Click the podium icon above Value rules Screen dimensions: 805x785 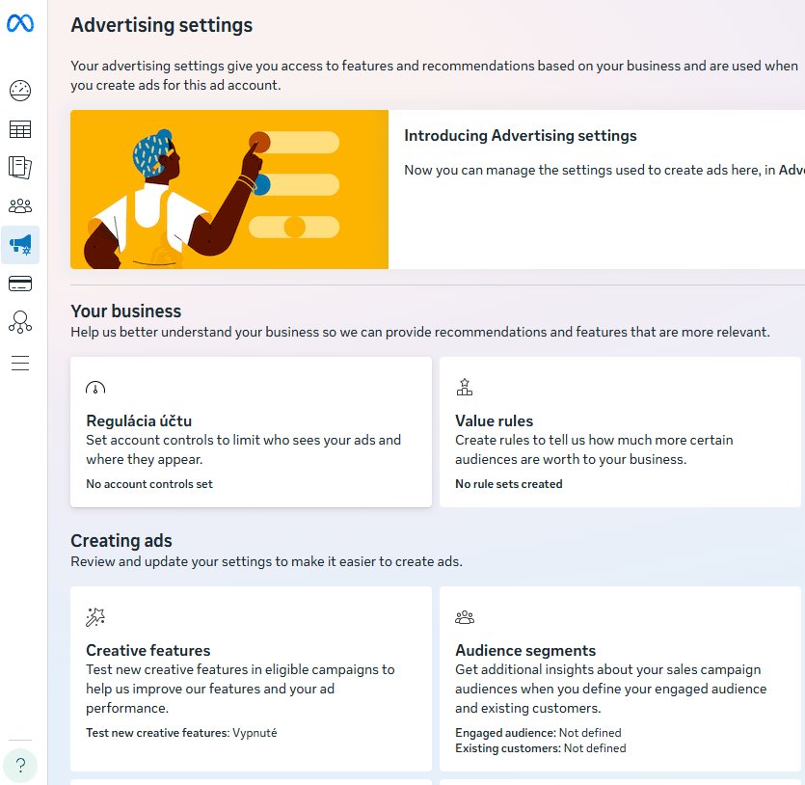[465, 388]
